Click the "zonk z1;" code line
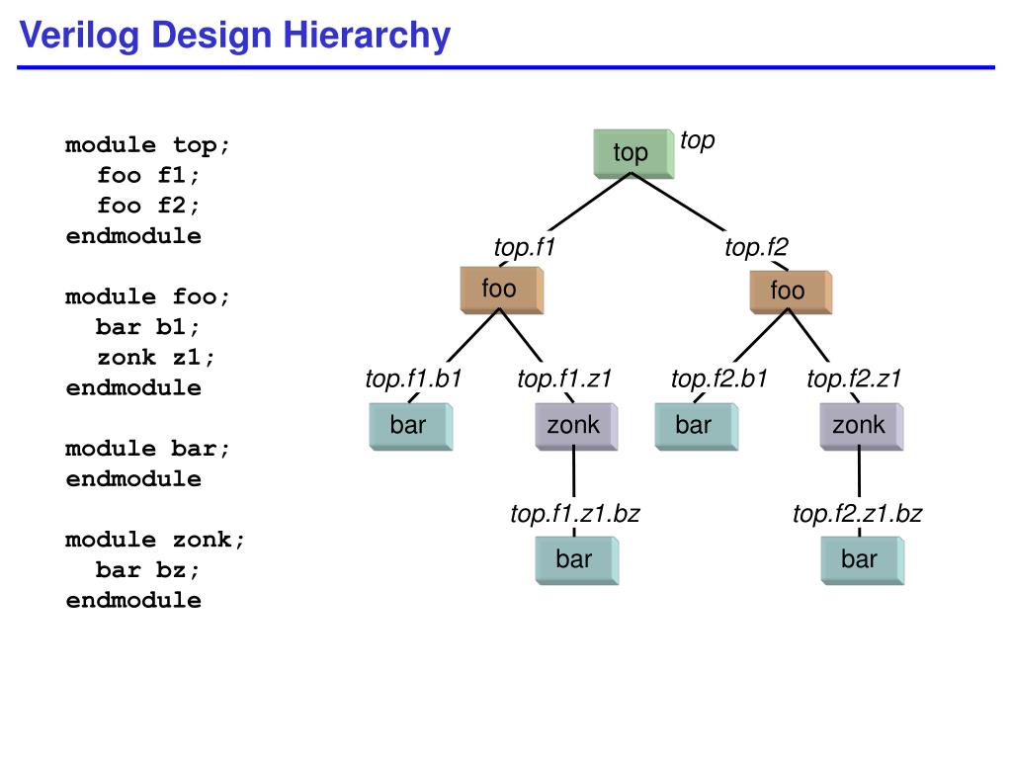 [156, 358]
